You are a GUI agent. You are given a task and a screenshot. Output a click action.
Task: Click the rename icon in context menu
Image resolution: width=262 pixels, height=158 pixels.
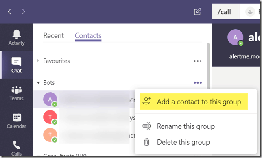[146, 126]
